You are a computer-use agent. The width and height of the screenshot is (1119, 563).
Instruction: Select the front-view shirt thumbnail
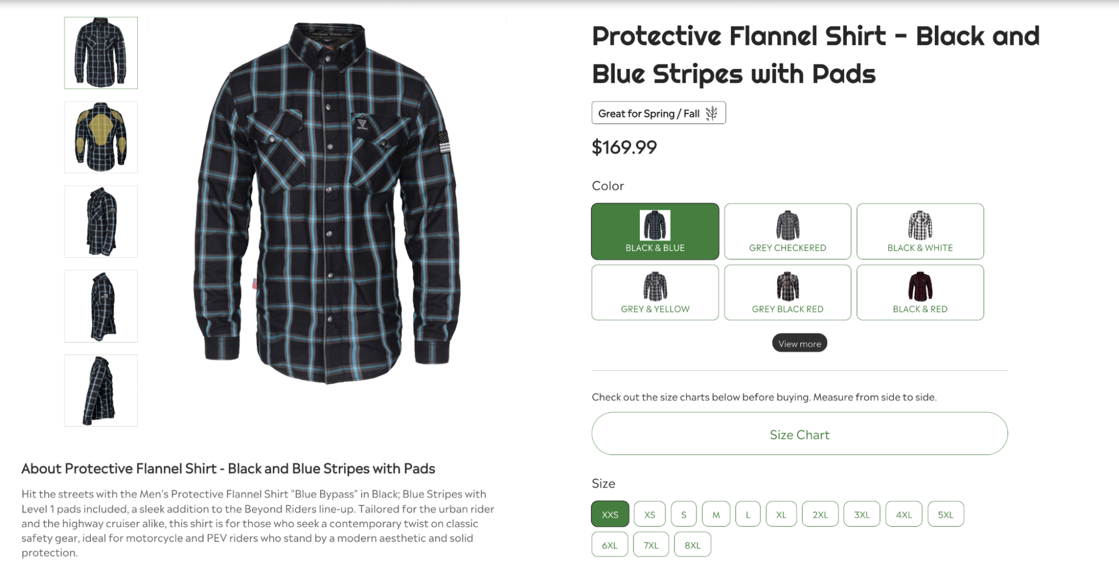101,53
